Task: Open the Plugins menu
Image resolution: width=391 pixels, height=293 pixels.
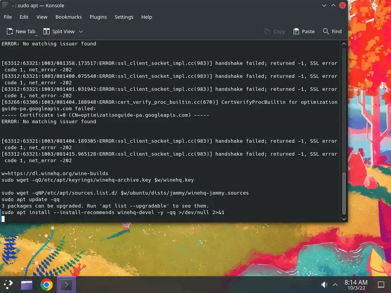Action: (x=98, y=17)
